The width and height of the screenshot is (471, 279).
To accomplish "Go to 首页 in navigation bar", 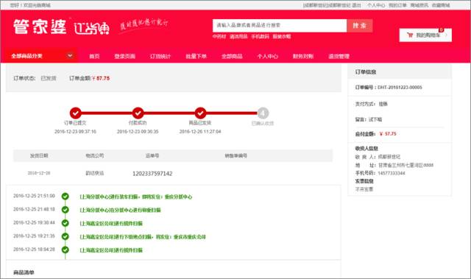I will pos(94,56).
